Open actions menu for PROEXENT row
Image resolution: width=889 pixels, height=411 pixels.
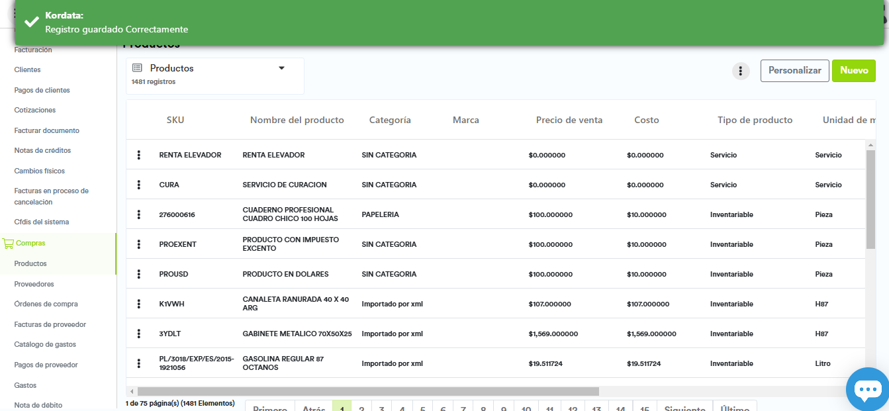pos(139,244)
